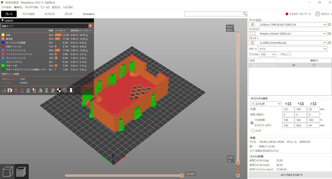Open the ワールド座標 coordinate dropdown
The image size is (332, 179).
[266, 104]
